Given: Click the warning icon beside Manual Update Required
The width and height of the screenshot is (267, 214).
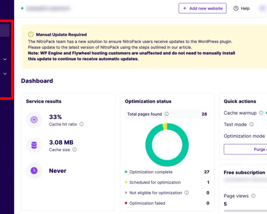Looking at the screenshot, I should tap(31, 34).
